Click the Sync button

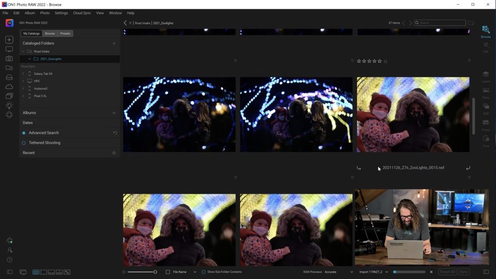point(464,272)
